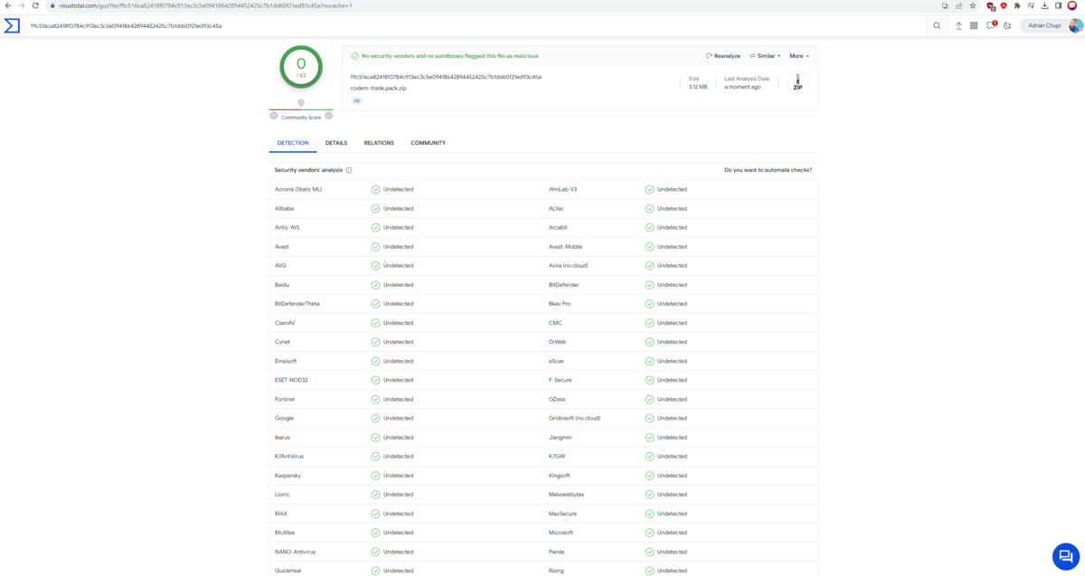The height and width of the screenshot is (576, 1085).
Task: Select the DETECTION tab
Action: coord(293,143)
